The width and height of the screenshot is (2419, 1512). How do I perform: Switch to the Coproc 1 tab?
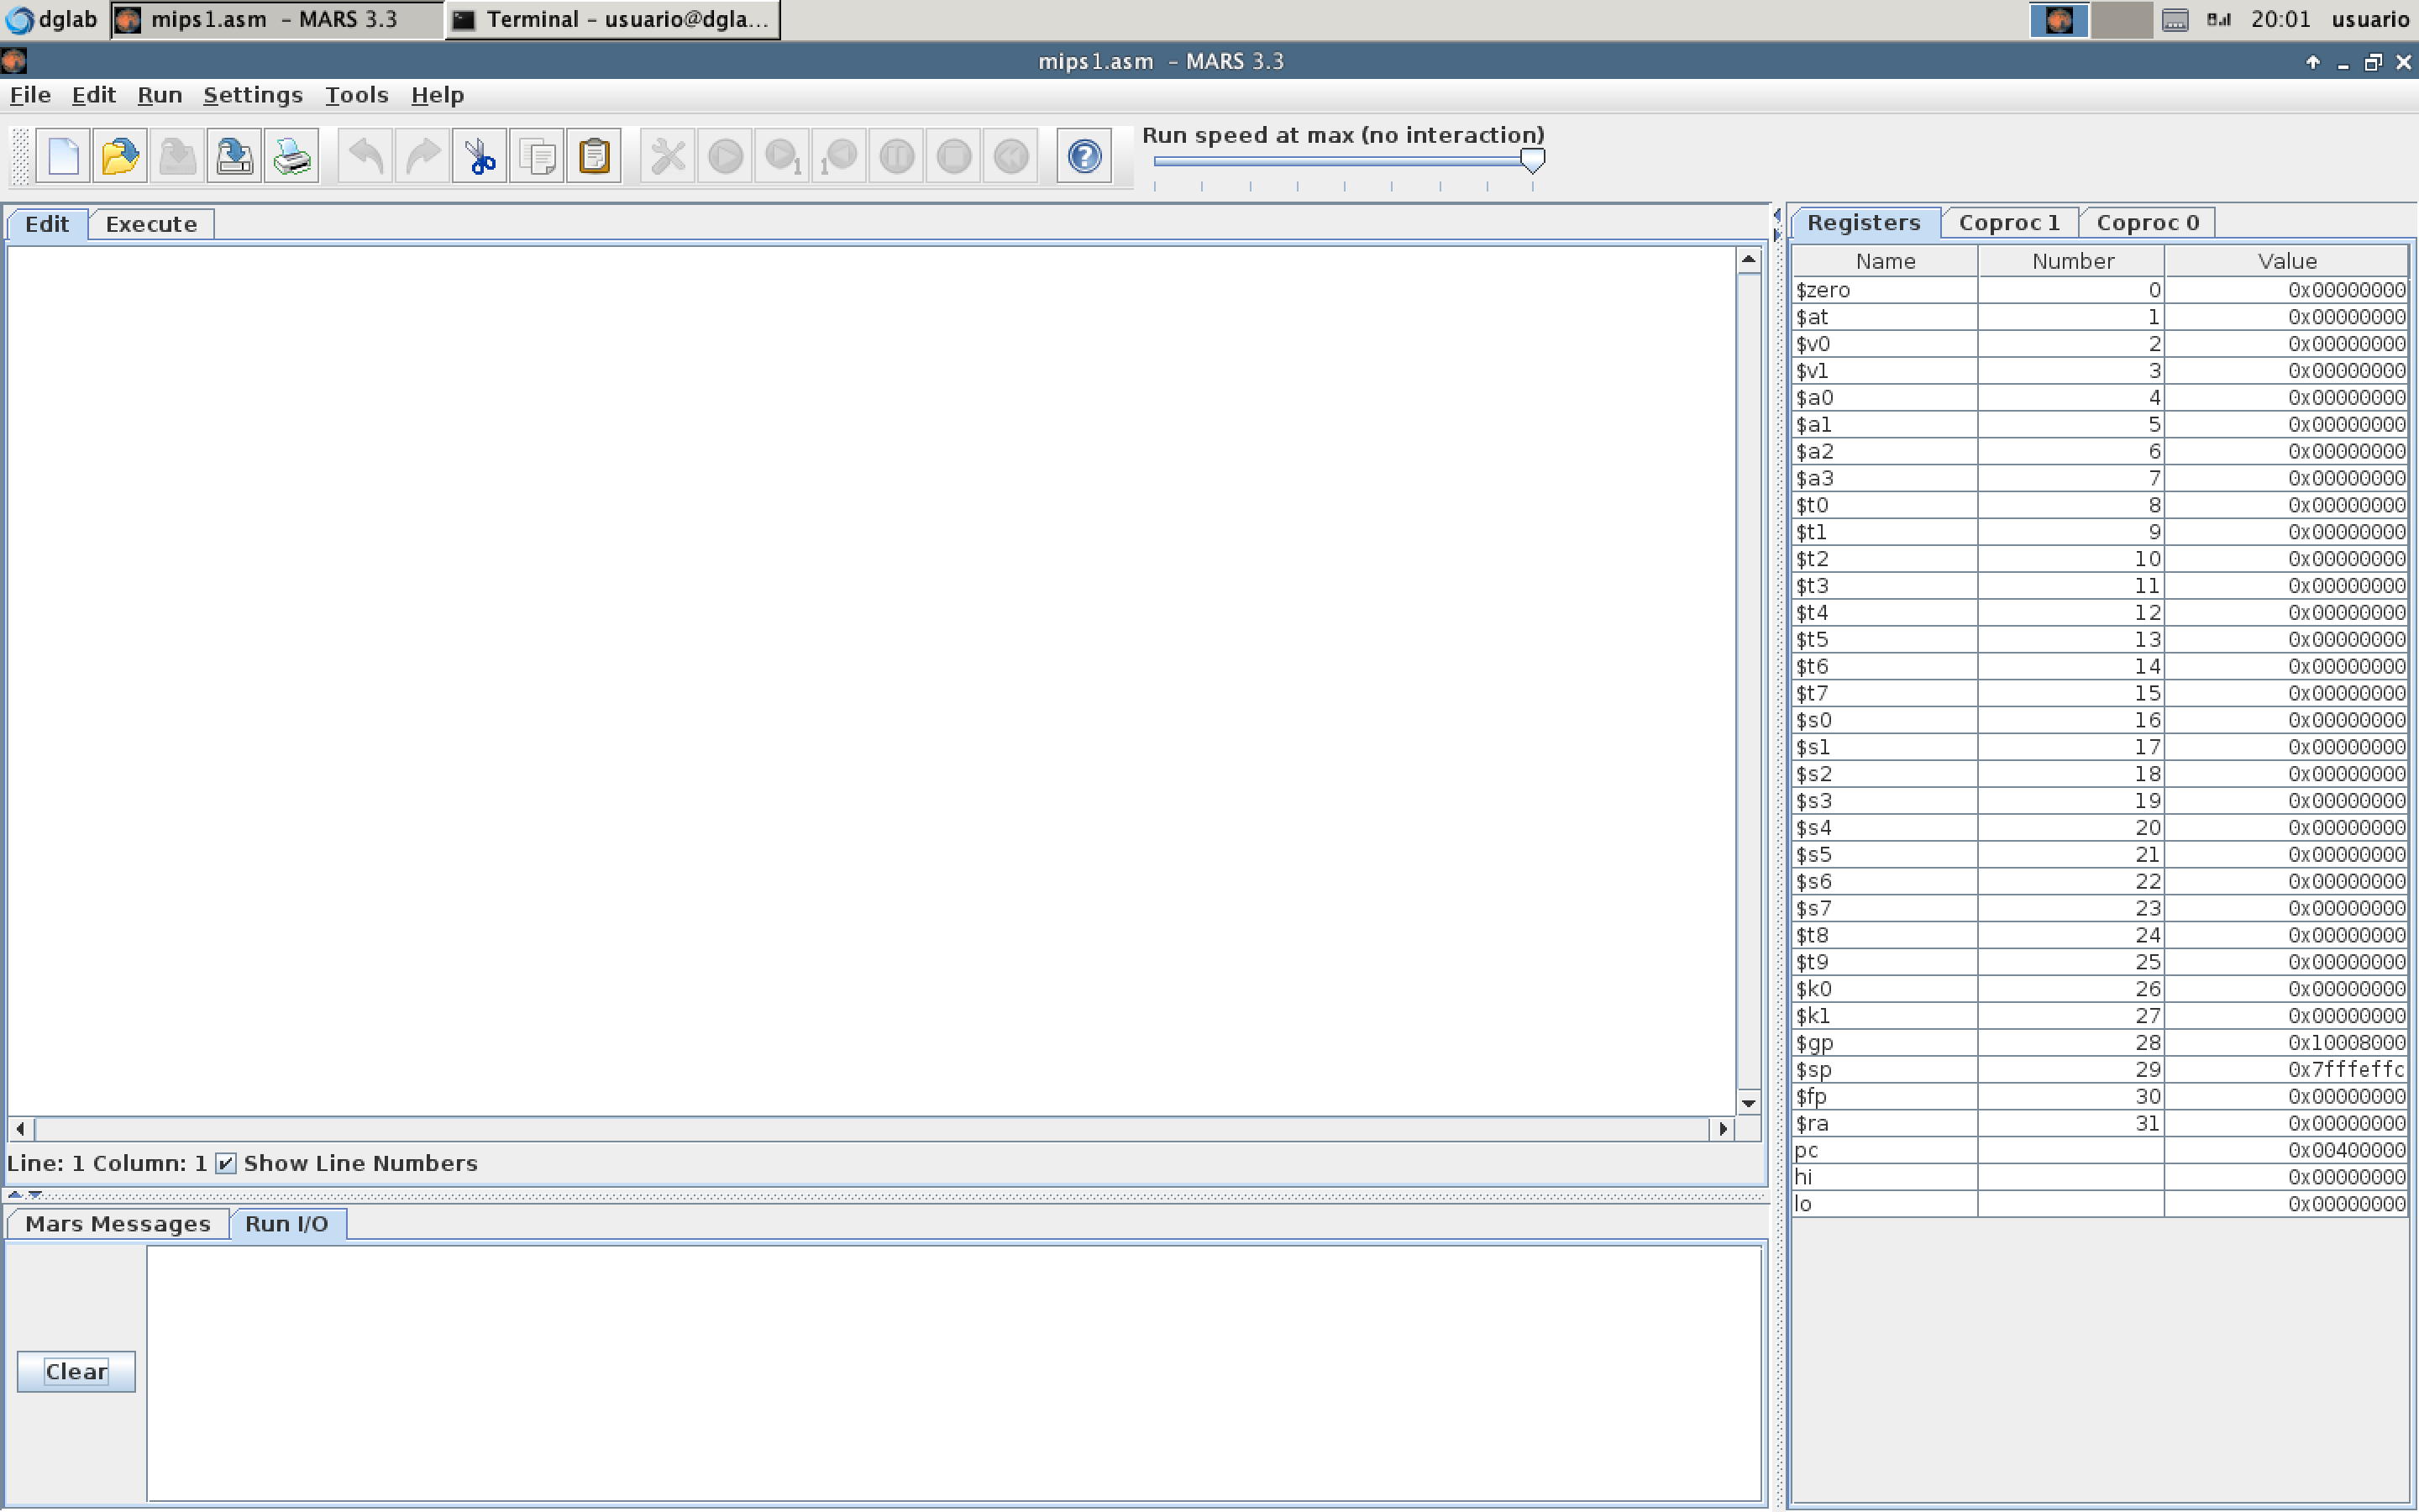[2008, 222]
